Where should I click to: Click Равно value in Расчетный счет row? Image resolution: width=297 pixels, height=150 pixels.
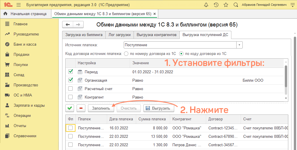pos(138,89)
